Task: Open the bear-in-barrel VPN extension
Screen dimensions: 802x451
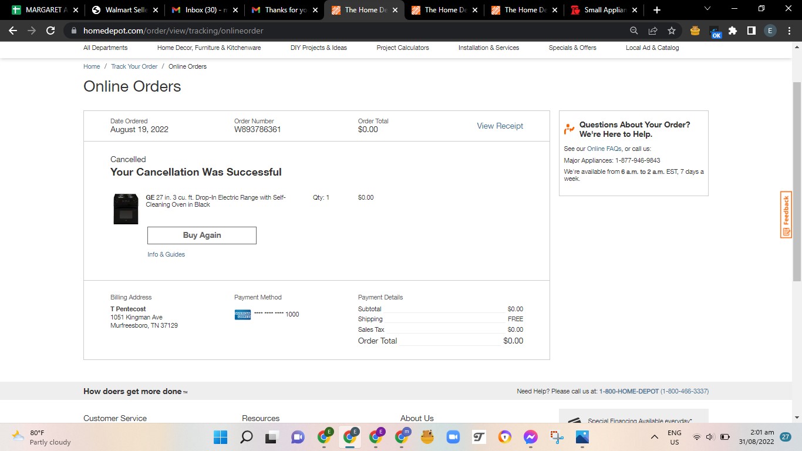Action: click(695, 31)
